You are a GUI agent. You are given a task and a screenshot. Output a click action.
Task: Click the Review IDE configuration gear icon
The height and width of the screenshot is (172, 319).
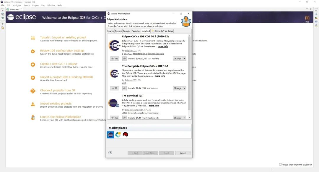click(x=33, y=51)
